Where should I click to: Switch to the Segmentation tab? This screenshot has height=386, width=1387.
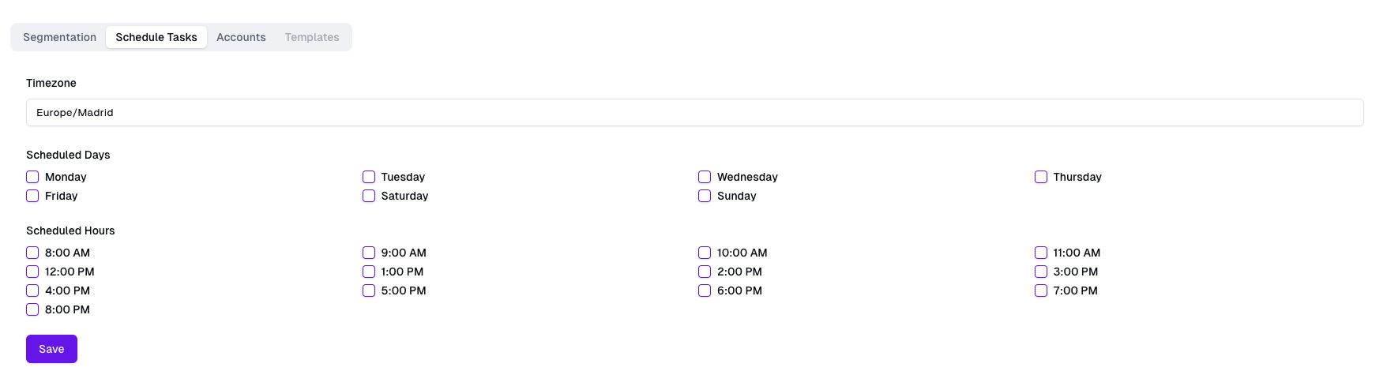tap(59, 37)
